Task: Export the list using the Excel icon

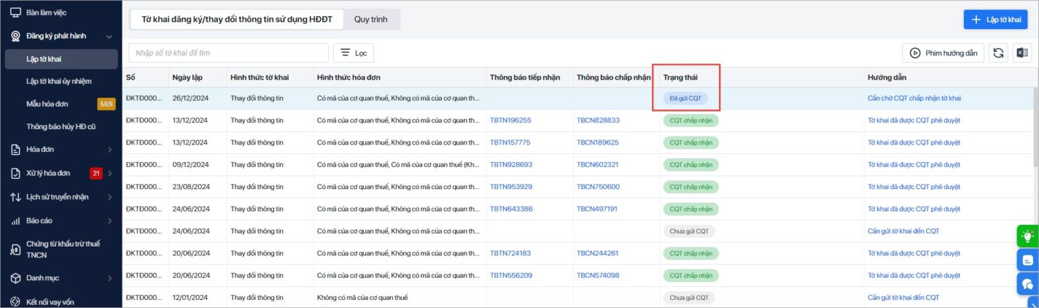Action: point(1021,53)
